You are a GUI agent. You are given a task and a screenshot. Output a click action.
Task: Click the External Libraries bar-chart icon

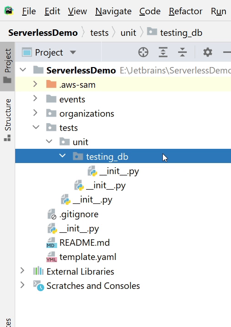pos(38,271)
